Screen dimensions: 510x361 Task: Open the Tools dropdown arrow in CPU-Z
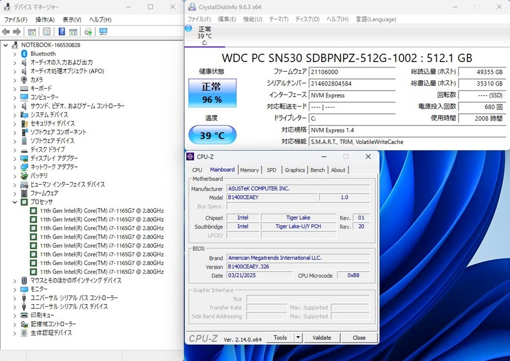[298, 338]
